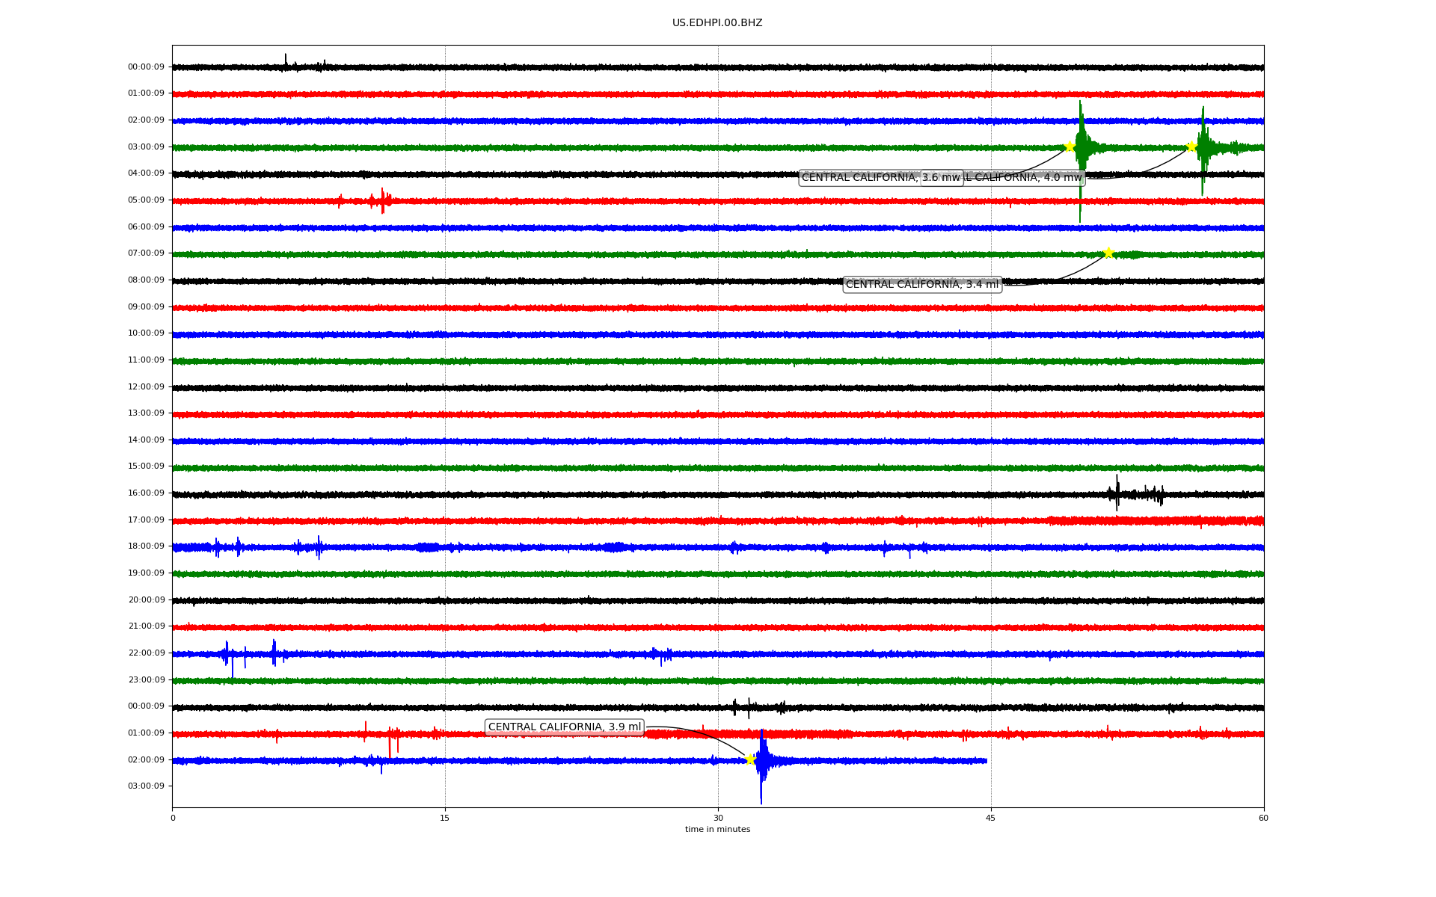Select the 18:00:09 row label
Viewport: 1436px width, 897px height.
(146, 546)
